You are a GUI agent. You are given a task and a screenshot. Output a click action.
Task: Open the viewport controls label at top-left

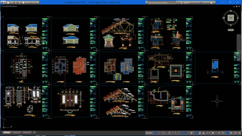pos(9,6)
